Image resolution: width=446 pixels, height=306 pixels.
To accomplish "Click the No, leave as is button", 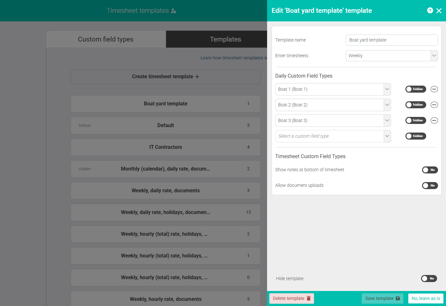I will pyautogui.click(x=426, y=298).
